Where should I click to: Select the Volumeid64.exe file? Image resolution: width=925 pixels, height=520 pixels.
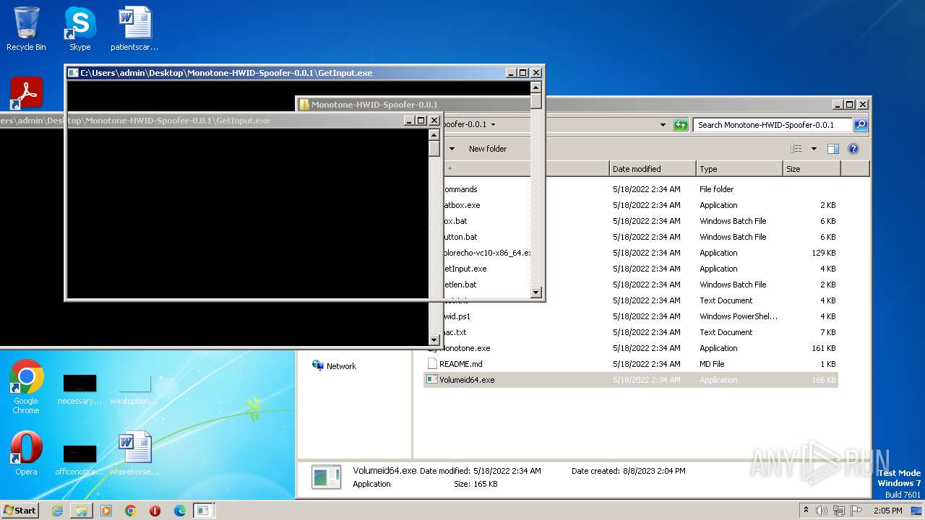(631, 380)
